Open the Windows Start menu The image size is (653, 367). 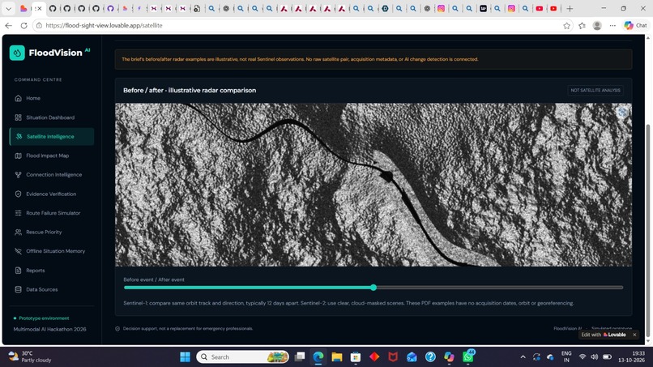click(185, 357)
